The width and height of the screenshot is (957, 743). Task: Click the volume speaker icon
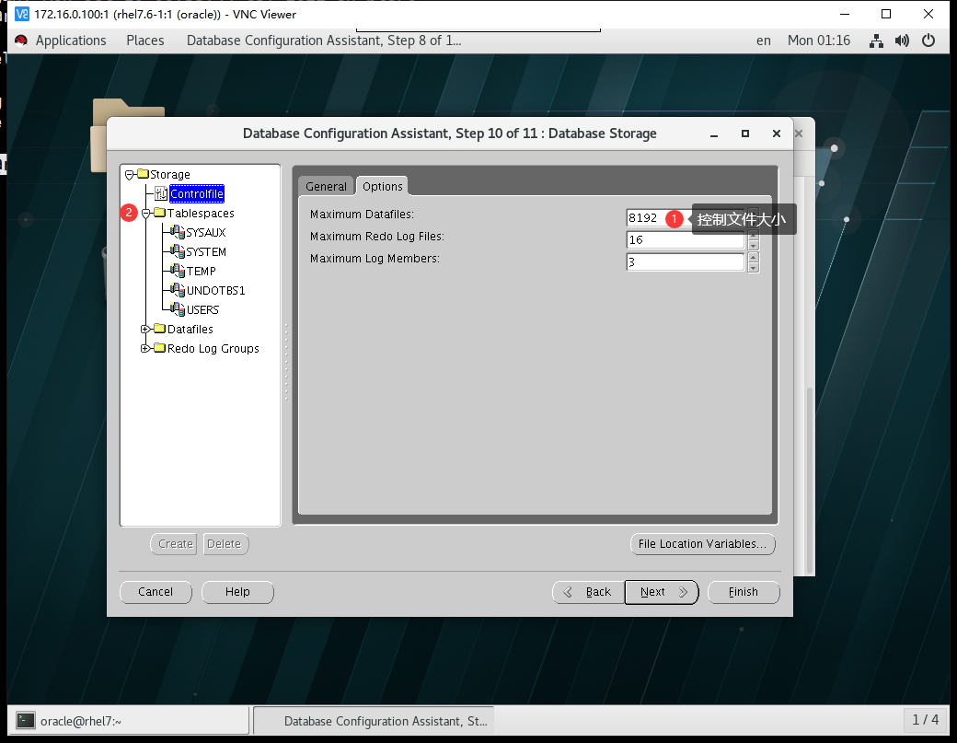pyautogui.click(x=902, y=41)
